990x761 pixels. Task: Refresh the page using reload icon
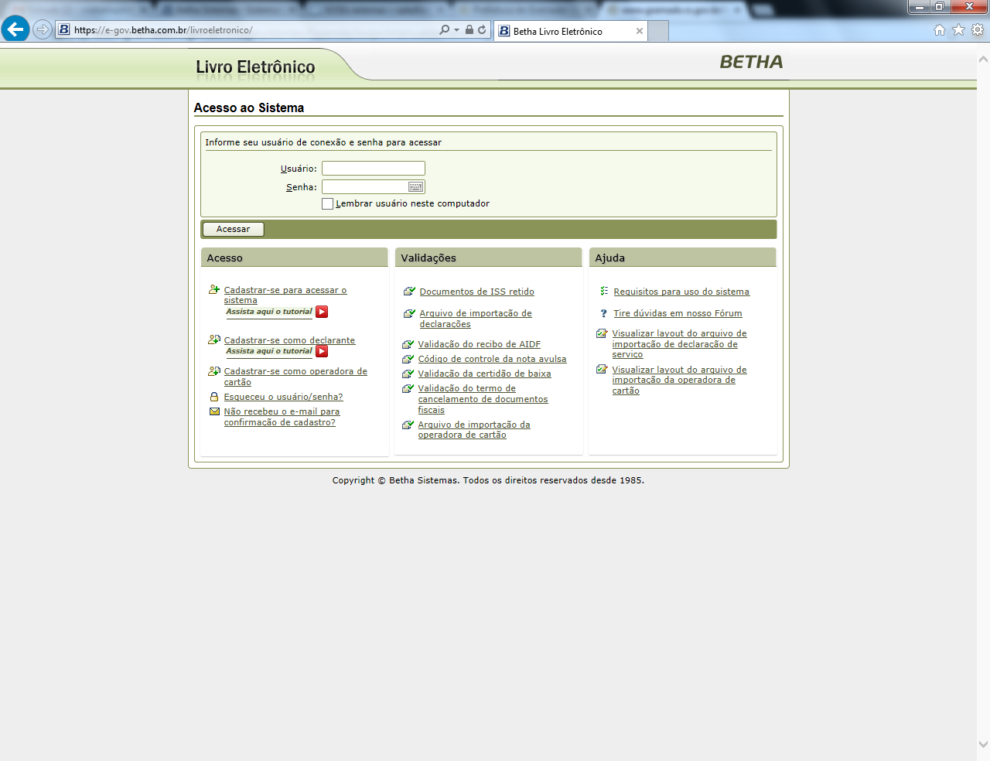coord(482,29)
